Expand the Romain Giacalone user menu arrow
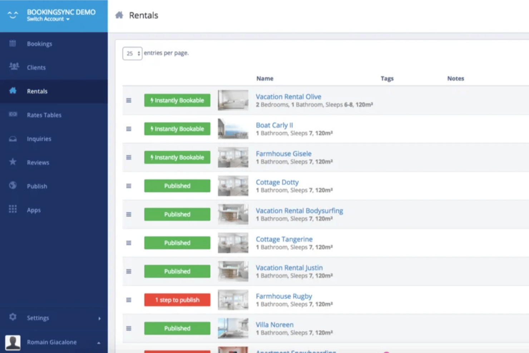The width and height of the screenshot is (529, 353). pyautogui.click(x=99, y=343)
